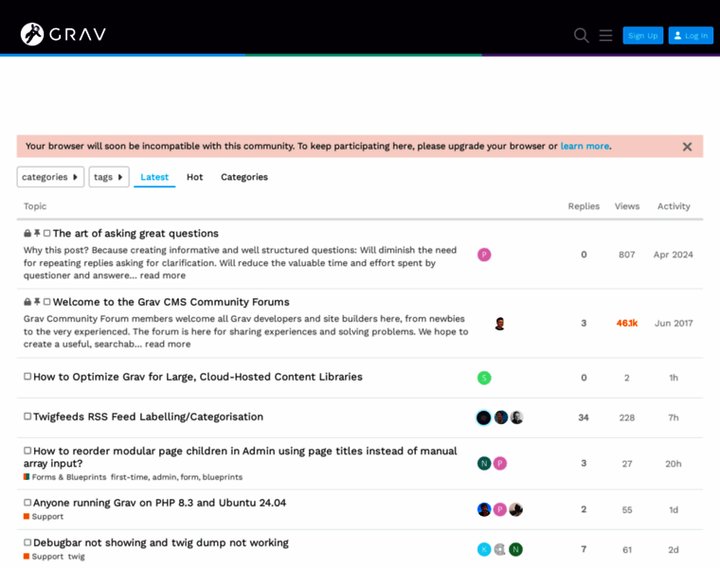This screenshot has height=568, width=720.
Task: Sort topics by Replies column
Action: pyautogui.click(x=584, y=206)
